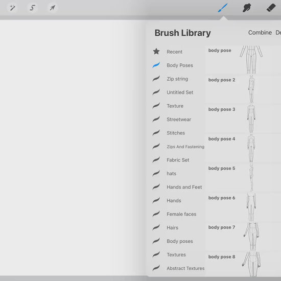Click the Abstract Textures brush icon
Image resolution: width=281 pixels, height=281 pixels.
point(156,268)
